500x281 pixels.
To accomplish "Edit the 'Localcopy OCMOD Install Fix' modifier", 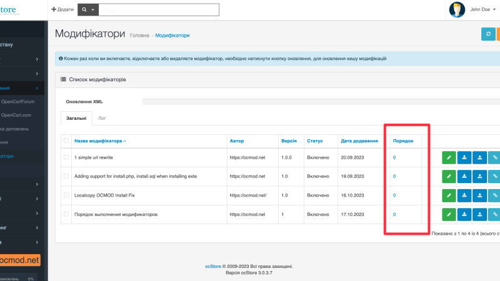I will click(x=449, y=195).
